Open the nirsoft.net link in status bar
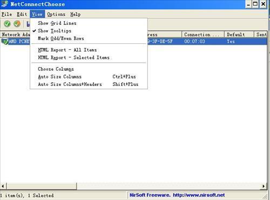The height and width of the screenshot is (200, 270). click(199, 195)
